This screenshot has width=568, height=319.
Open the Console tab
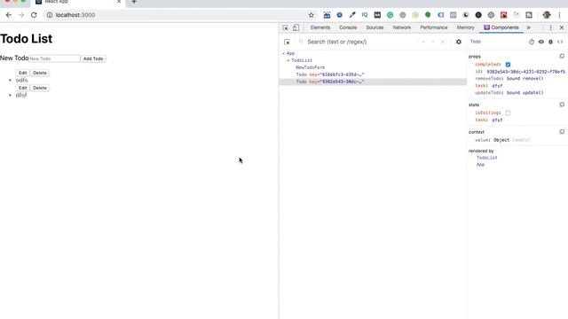click(x=348, y=27)
